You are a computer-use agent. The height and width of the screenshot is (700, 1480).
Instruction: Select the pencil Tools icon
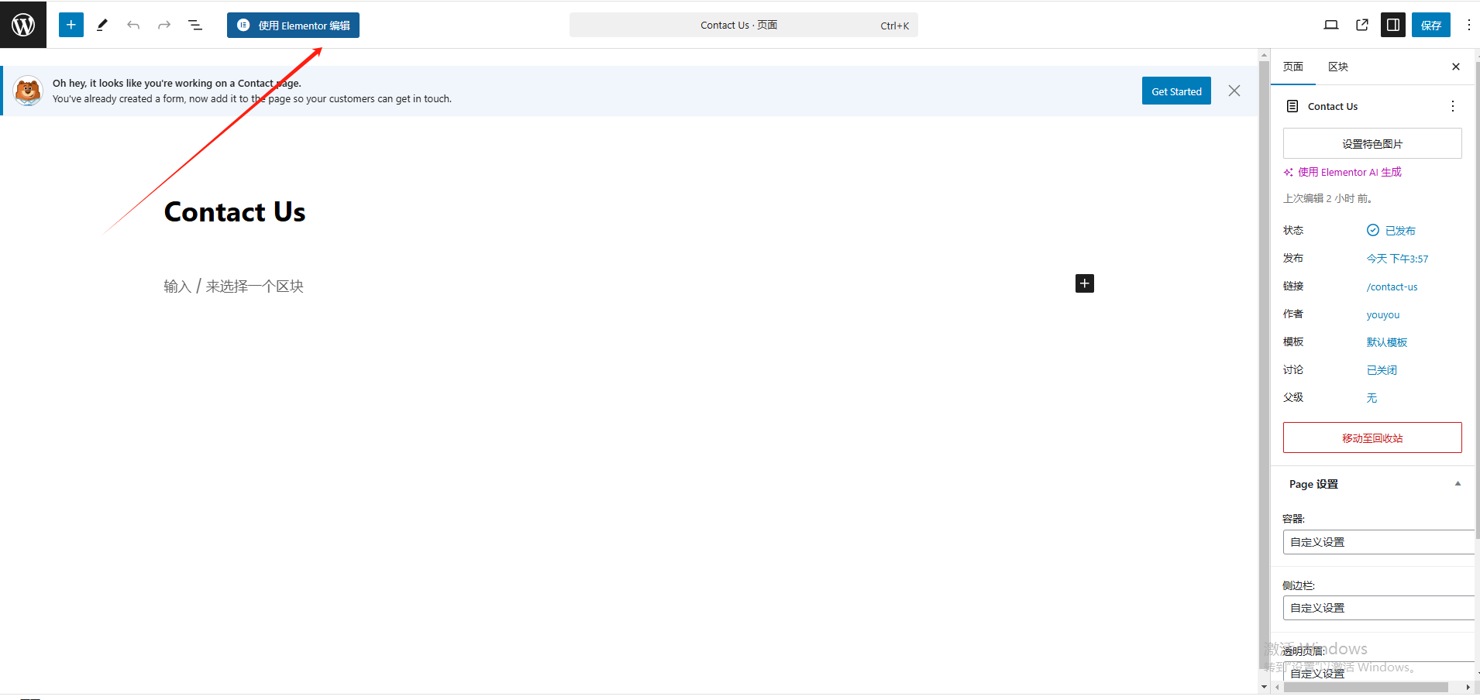click(102, 25)
